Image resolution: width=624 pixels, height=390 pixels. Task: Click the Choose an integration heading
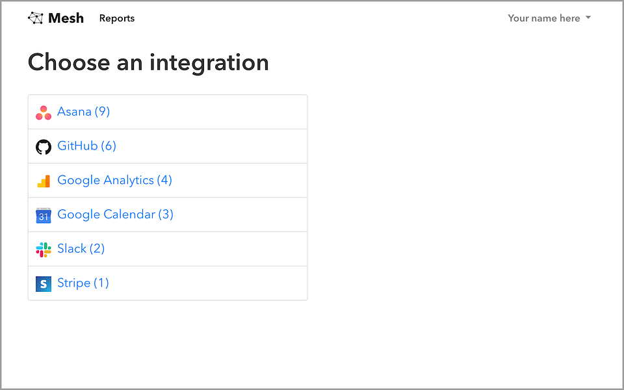coord(148,62)
